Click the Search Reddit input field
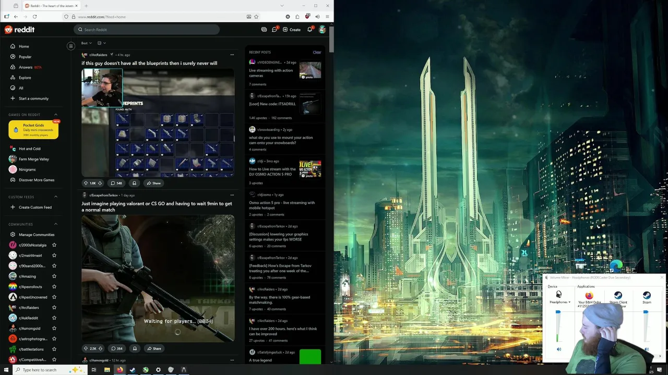This screenshot has height=375, width=668. click(147, 30)
